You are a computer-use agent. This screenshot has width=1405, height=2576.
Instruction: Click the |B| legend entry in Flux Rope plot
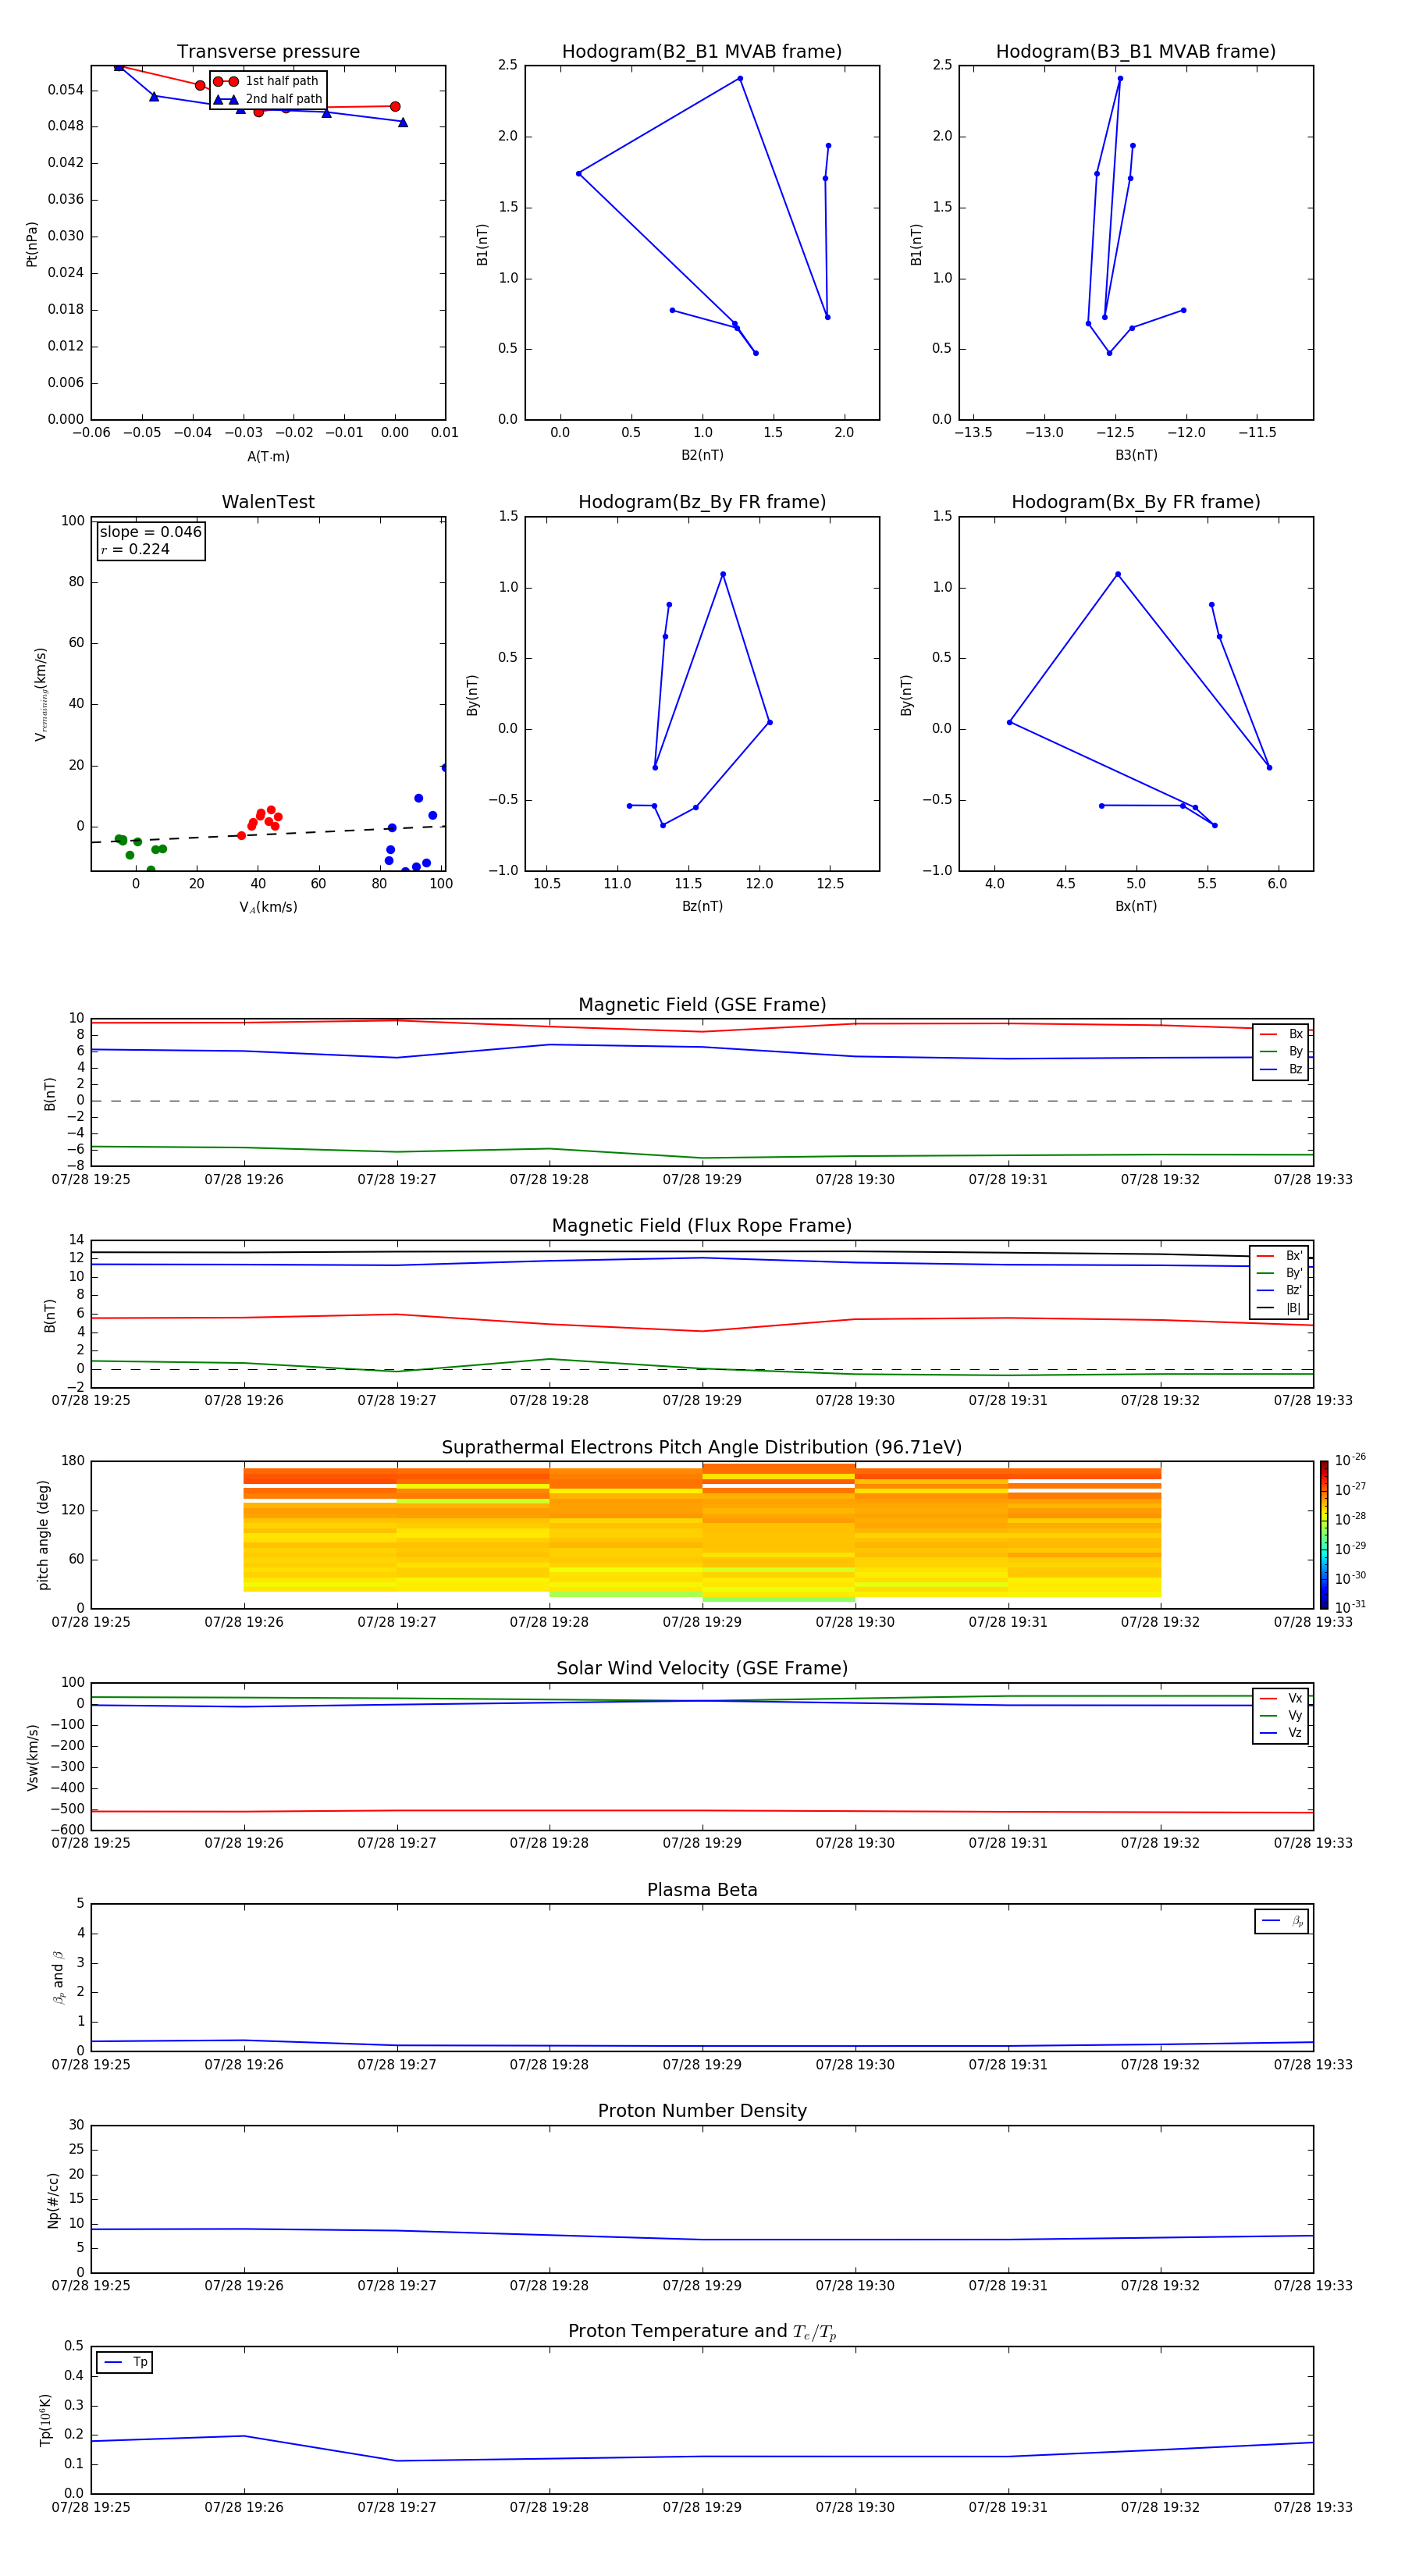pos(1280,1308)
